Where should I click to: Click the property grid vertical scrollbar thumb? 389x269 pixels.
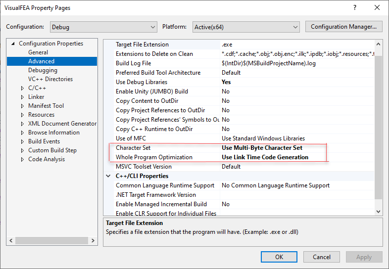click(378, 127)
